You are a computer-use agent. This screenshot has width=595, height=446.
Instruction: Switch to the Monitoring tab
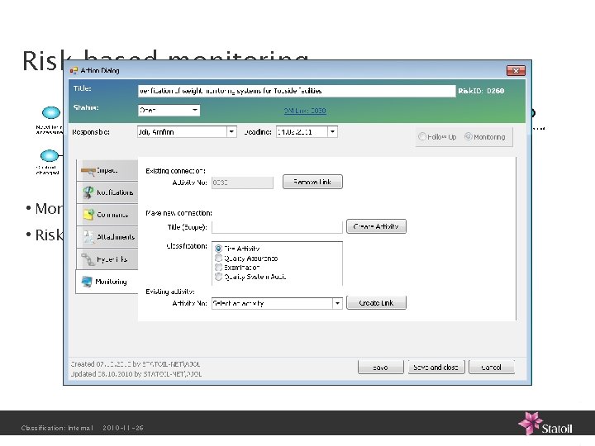(x=107, y=282)
